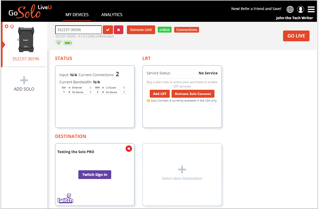Select the 3S2237-36596 device label in sidebar
The width and height of the screenshot is (319, 209).
[x=26, y=59]
